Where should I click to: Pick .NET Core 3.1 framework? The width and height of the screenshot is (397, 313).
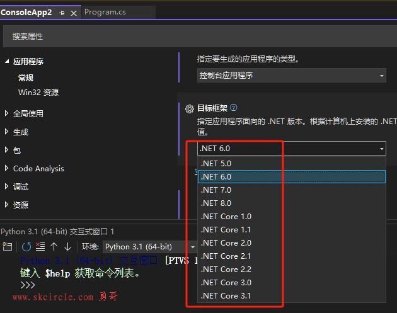[291, 296]
